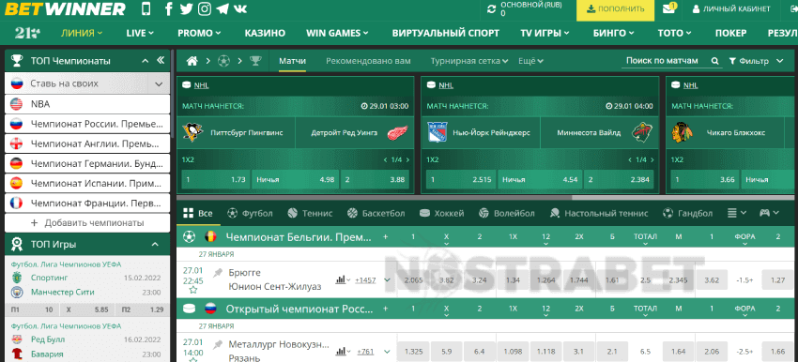Image resolution: width=798 pixels, height=362 pixels.
Task: Open the mobile app phone icon
Action: click(146, 8)
